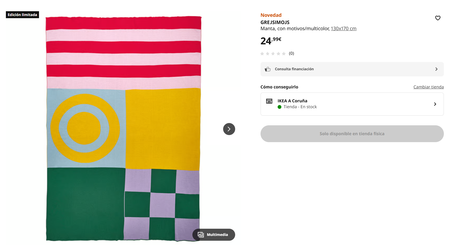450x245 pixels.
Task: Expand the IKEA A Coruña store chevron
Action: pyautogui.click(x=435, y=104)
